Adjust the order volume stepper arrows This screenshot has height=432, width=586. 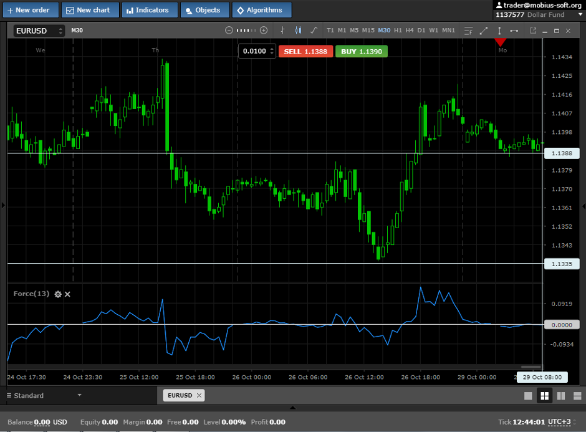click(x=272, y=51)
